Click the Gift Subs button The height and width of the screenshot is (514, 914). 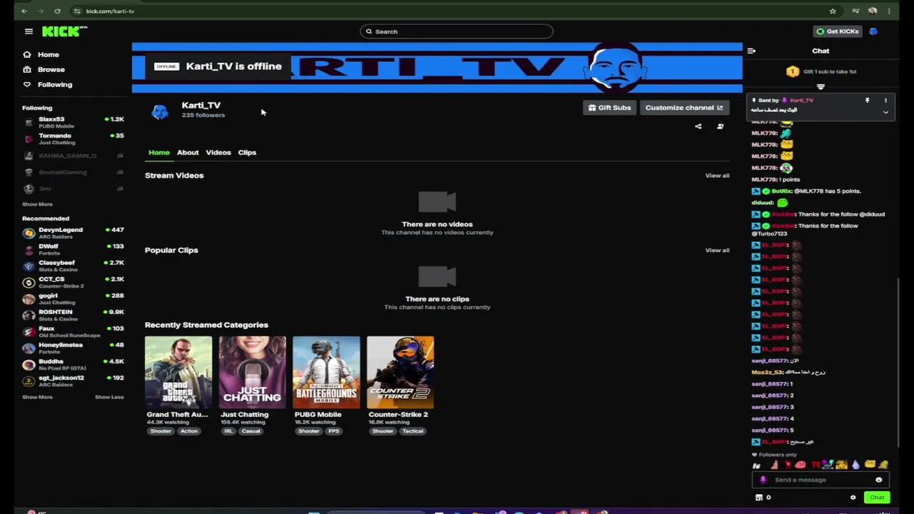[x=609, y=108]
